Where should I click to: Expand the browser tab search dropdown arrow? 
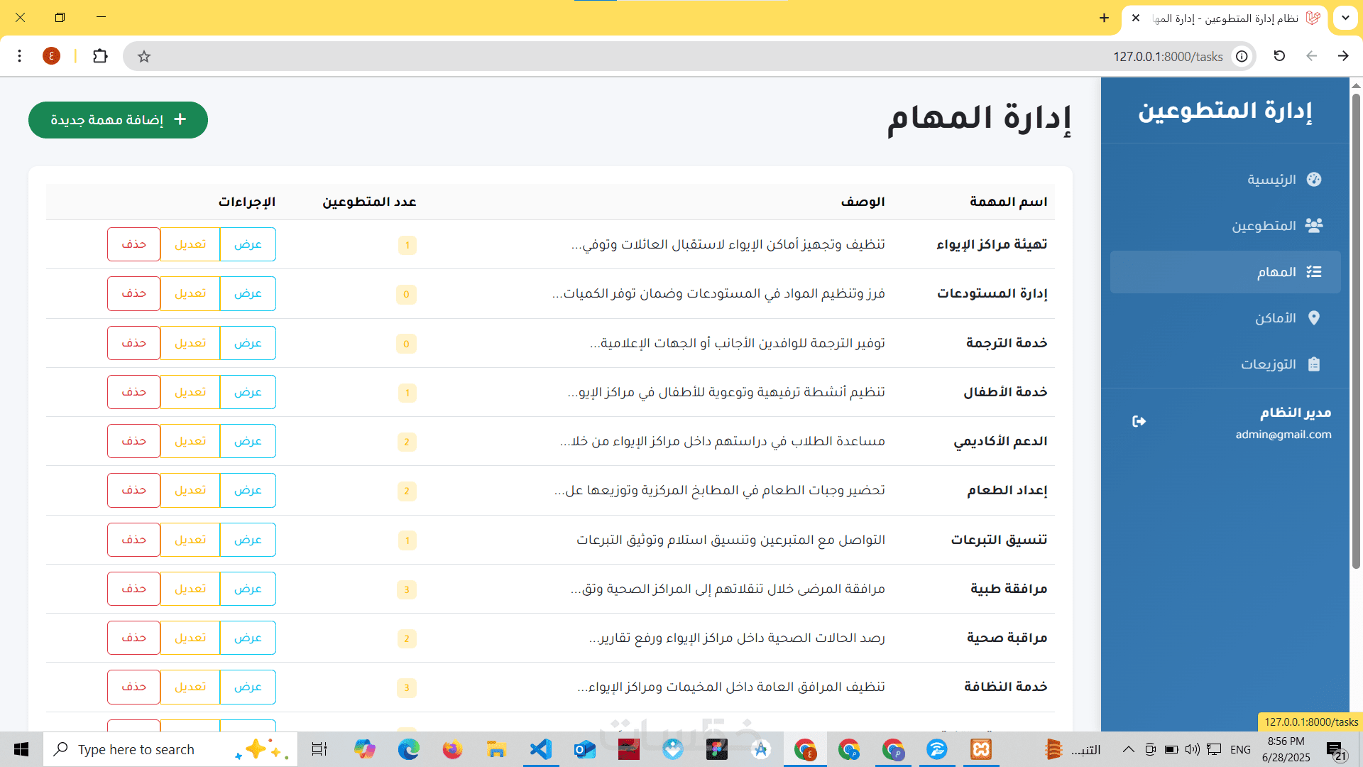(1345, 18)
